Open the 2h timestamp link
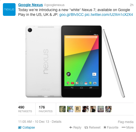The image size is (136, 132). tap(132, 5)
